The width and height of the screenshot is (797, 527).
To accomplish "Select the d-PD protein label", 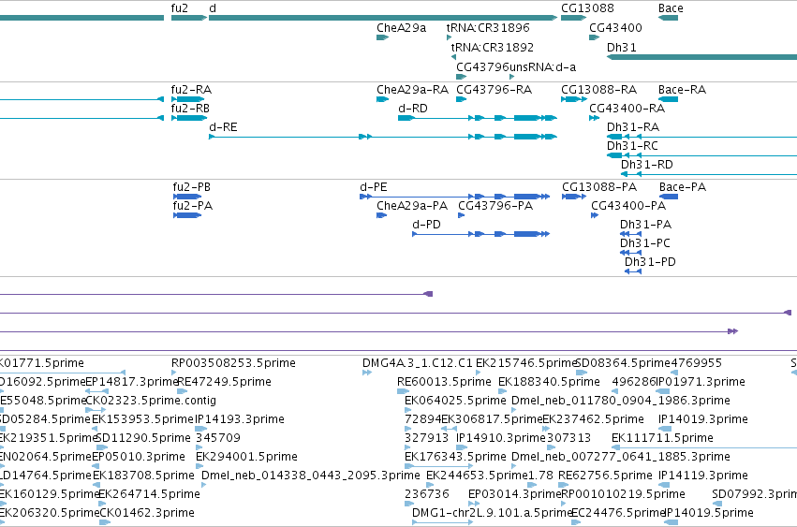I will (x=426, y=225).
